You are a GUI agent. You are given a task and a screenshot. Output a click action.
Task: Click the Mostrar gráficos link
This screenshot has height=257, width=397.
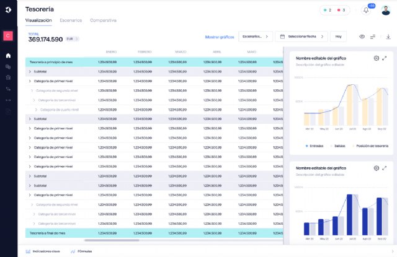[220, 37]
